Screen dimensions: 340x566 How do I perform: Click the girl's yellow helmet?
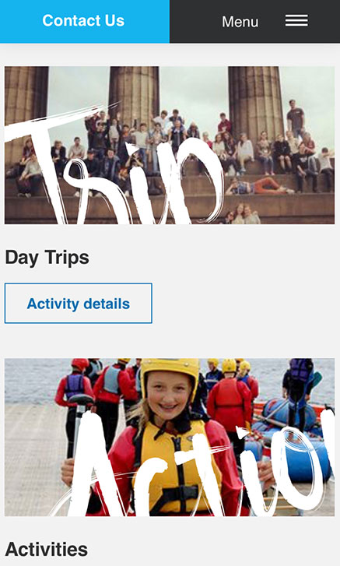tap(170, 374)
